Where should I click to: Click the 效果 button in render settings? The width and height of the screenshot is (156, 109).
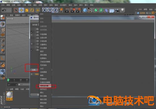34,70
